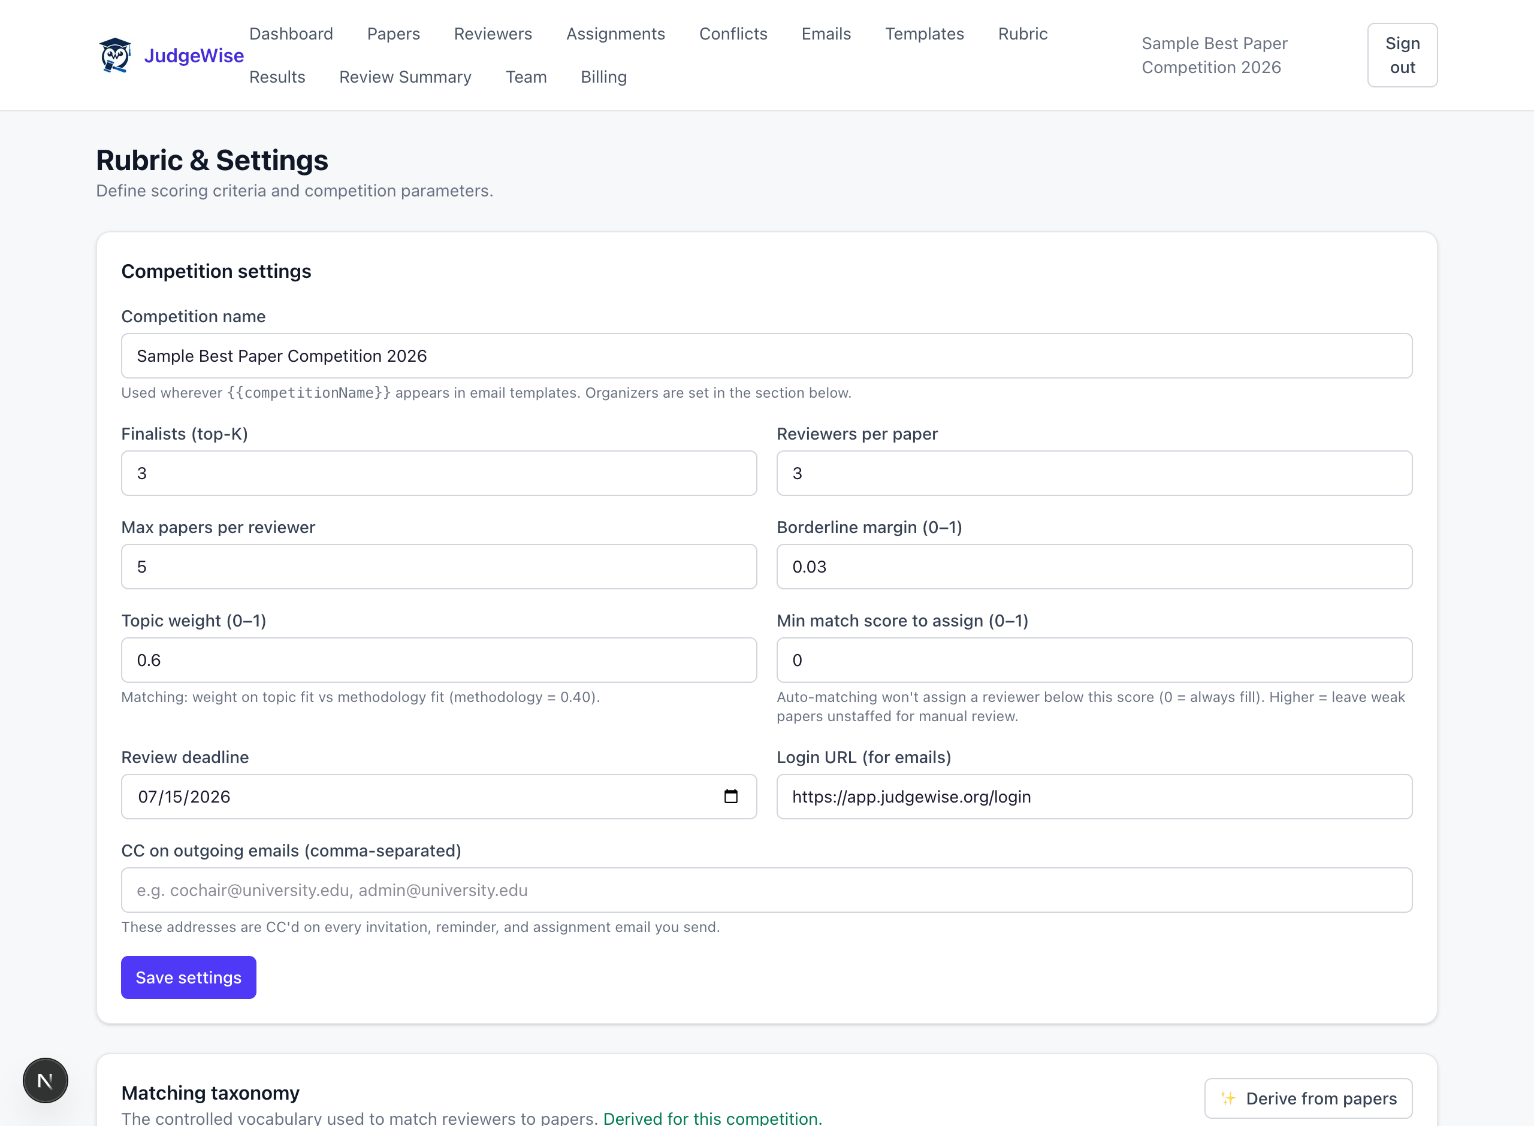Click the Derive from papers button

point(1307,1098)
